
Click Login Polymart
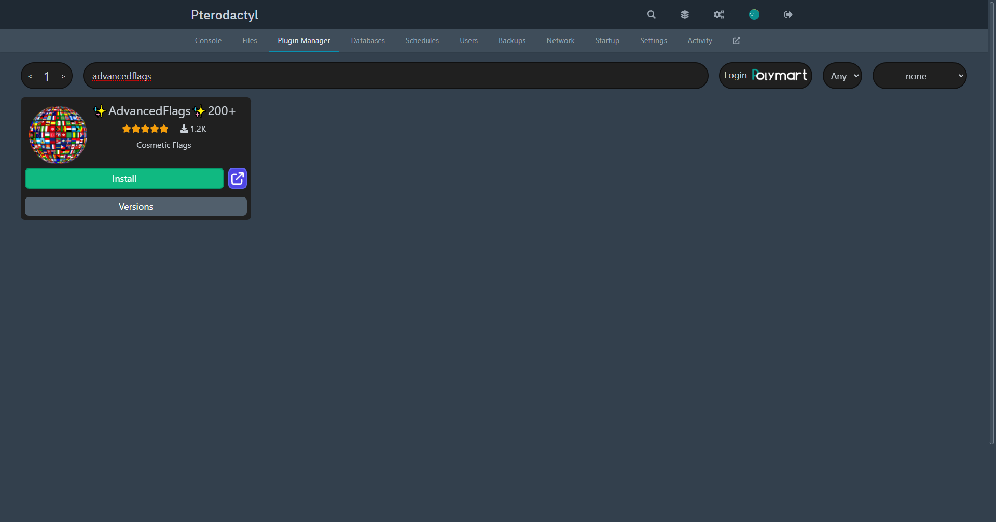(765, 76)
